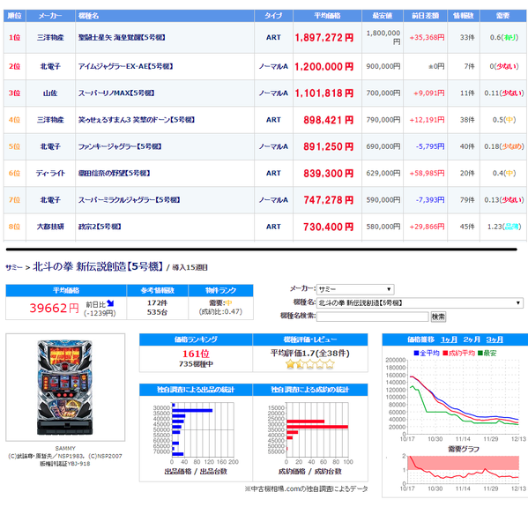The height and width of the screenshot is (507, 528).
Task: Click the 898,421円 price
Action: (x=328, y=120)
